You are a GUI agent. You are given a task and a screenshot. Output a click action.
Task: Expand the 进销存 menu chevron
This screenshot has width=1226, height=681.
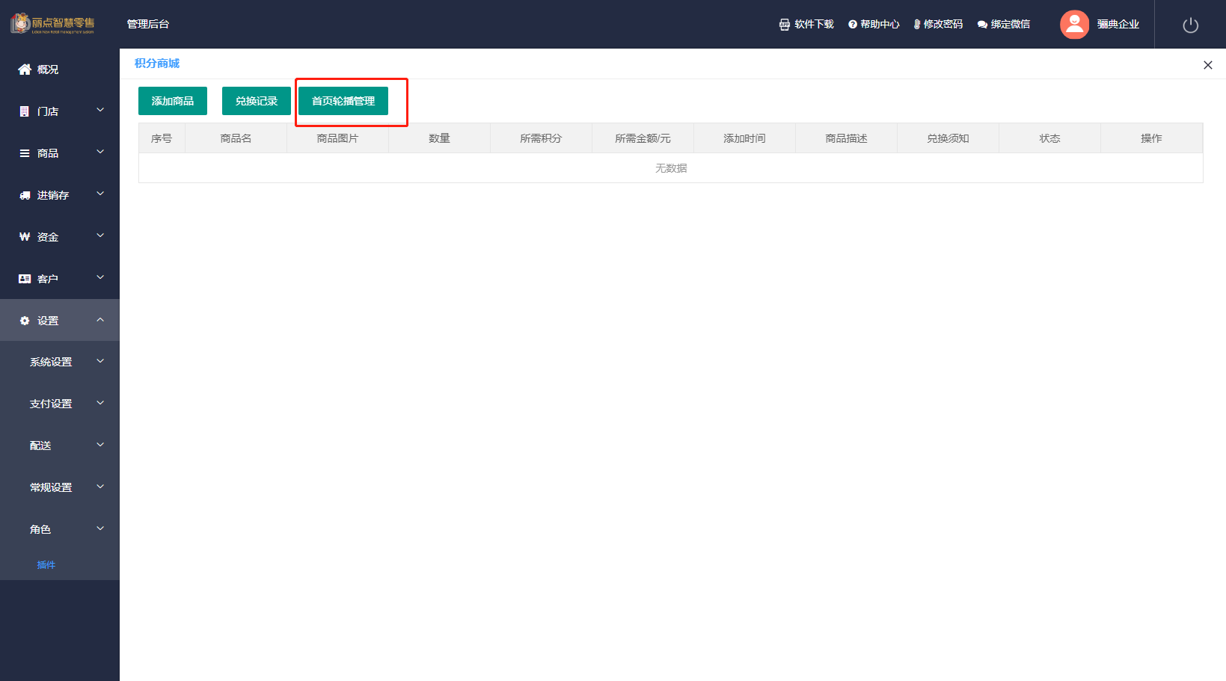click(x=100, y=194)
